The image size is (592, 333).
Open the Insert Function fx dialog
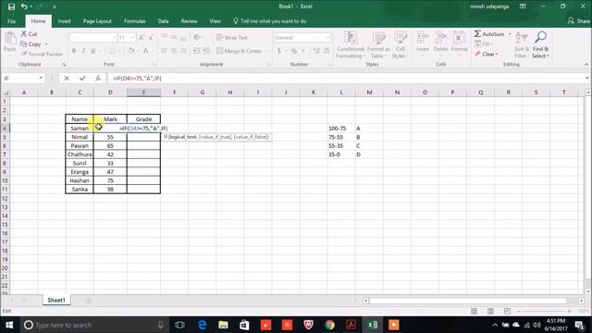point(98,78)
